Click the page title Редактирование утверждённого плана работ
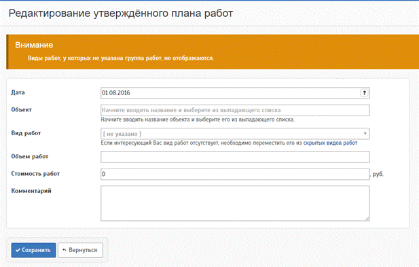419x267 pixels. (x=121, y=14)
